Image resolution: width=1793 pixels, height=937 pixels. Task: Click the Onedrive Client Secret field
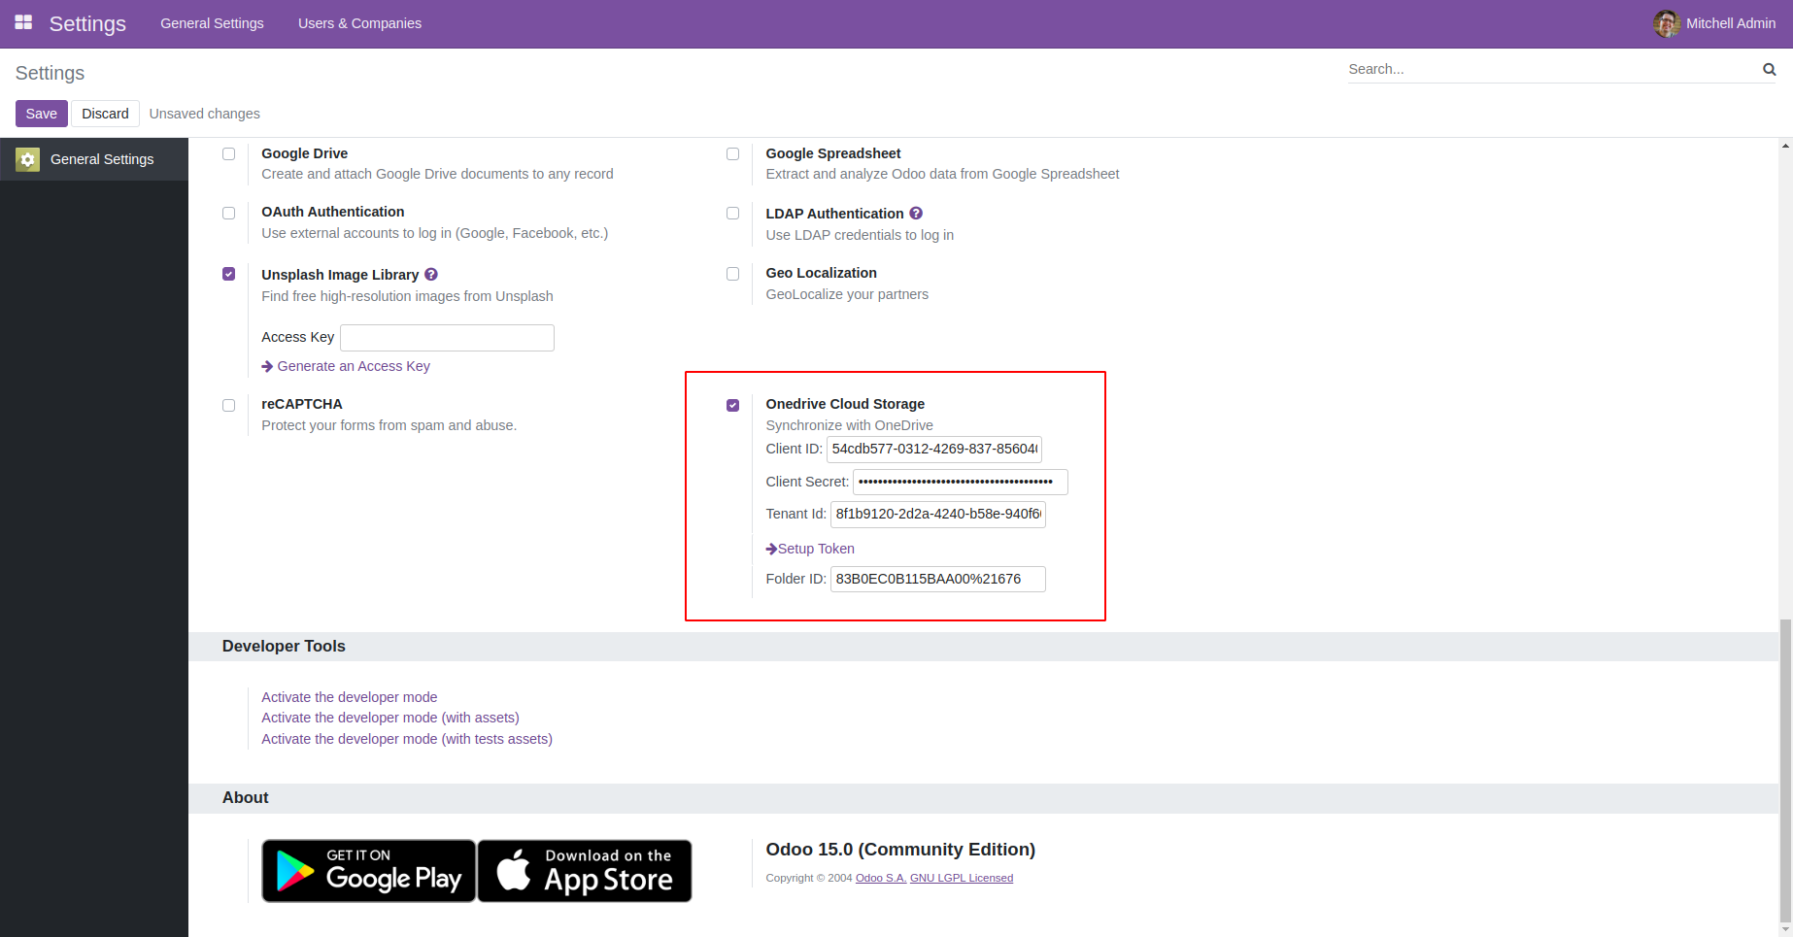click(x=961, y=482)
